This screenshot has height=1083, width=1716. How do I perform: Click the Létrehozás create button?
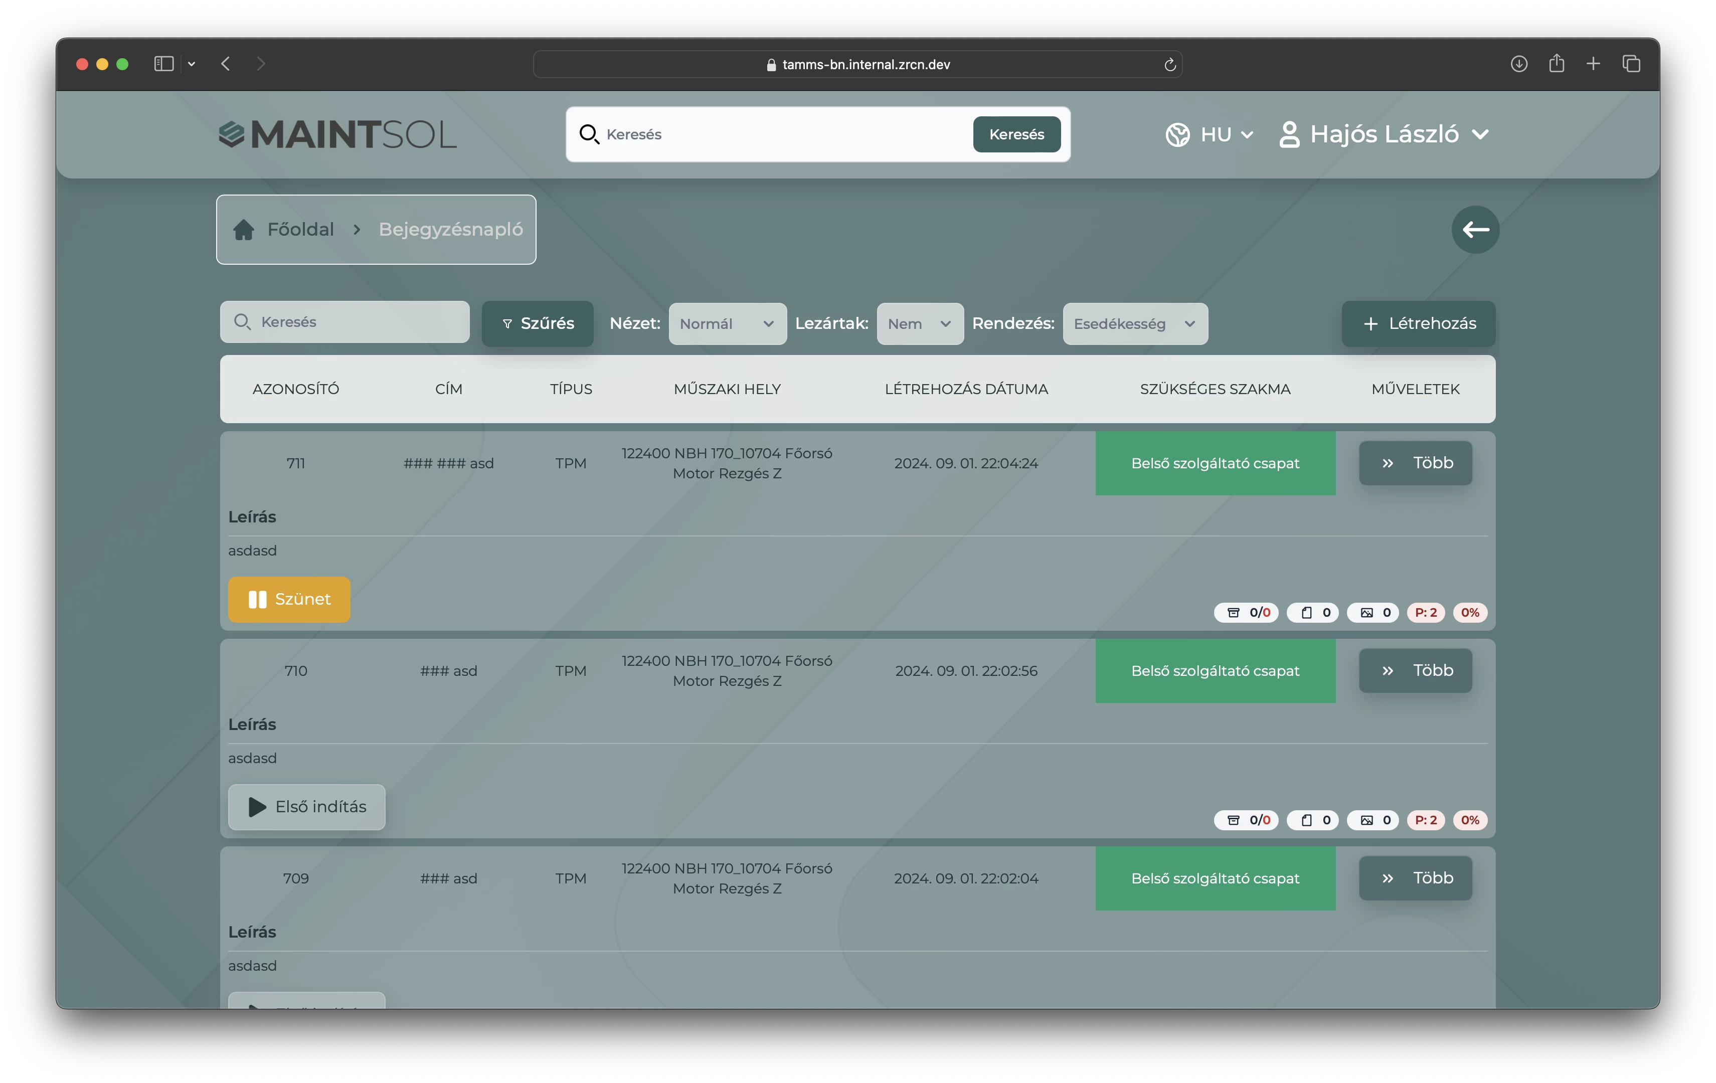pyautogui.click(x=1418, y=323)
